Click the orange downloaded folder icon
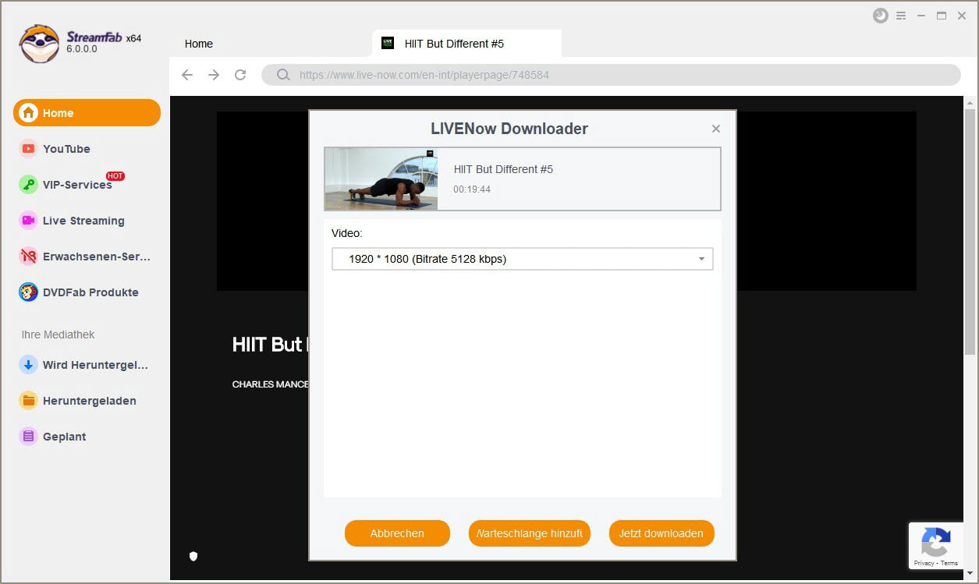This screenshot has height=584, width=979. click(29, 401)
